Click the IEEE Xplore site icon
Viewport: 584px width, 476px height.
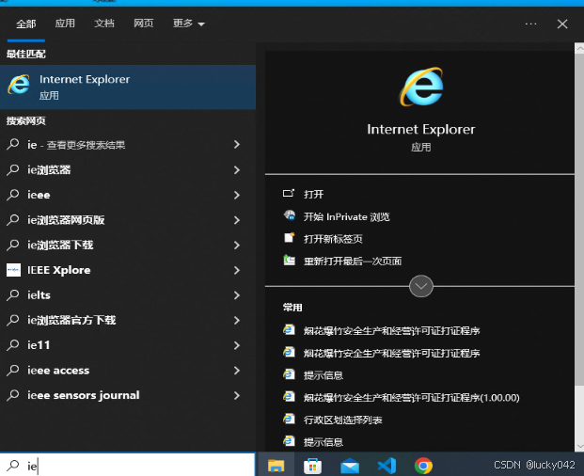[x=13, y=270]
